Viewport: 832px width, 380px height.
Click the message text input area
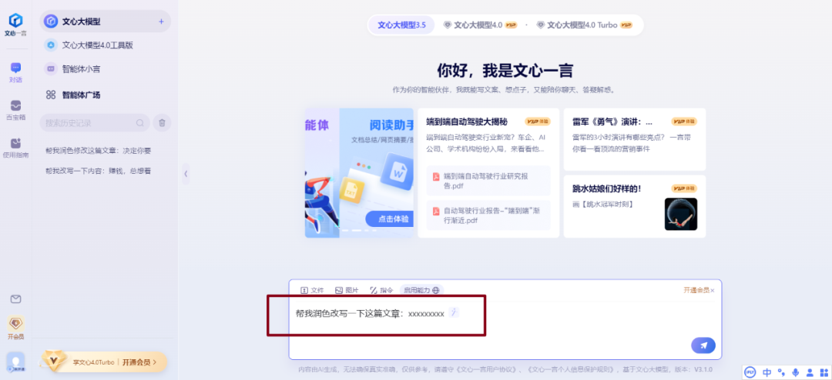[x=505, y=319]
